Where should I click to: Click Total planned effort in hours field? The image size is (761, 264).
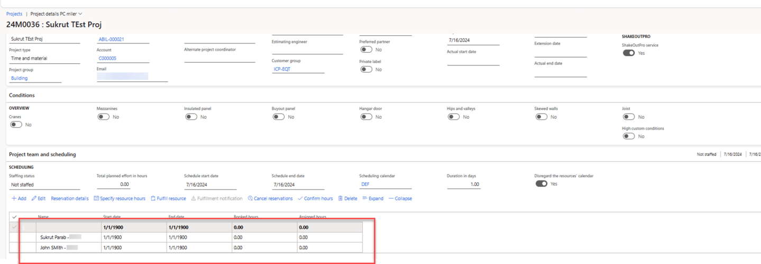(x=113, y=185)
